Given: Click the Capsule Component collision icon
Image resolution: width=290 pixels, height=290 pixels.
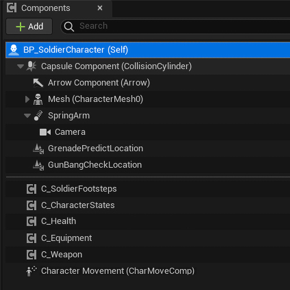Looking at the screenshot, I should [31, 66].
